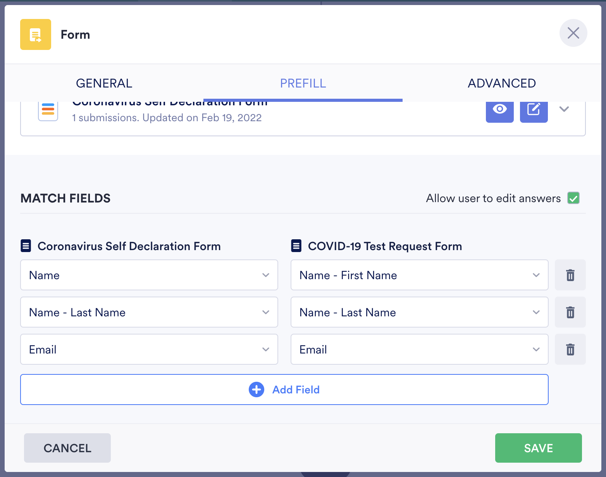
Task: Switch to the Advanced tab
Action: tap(502, 83)
